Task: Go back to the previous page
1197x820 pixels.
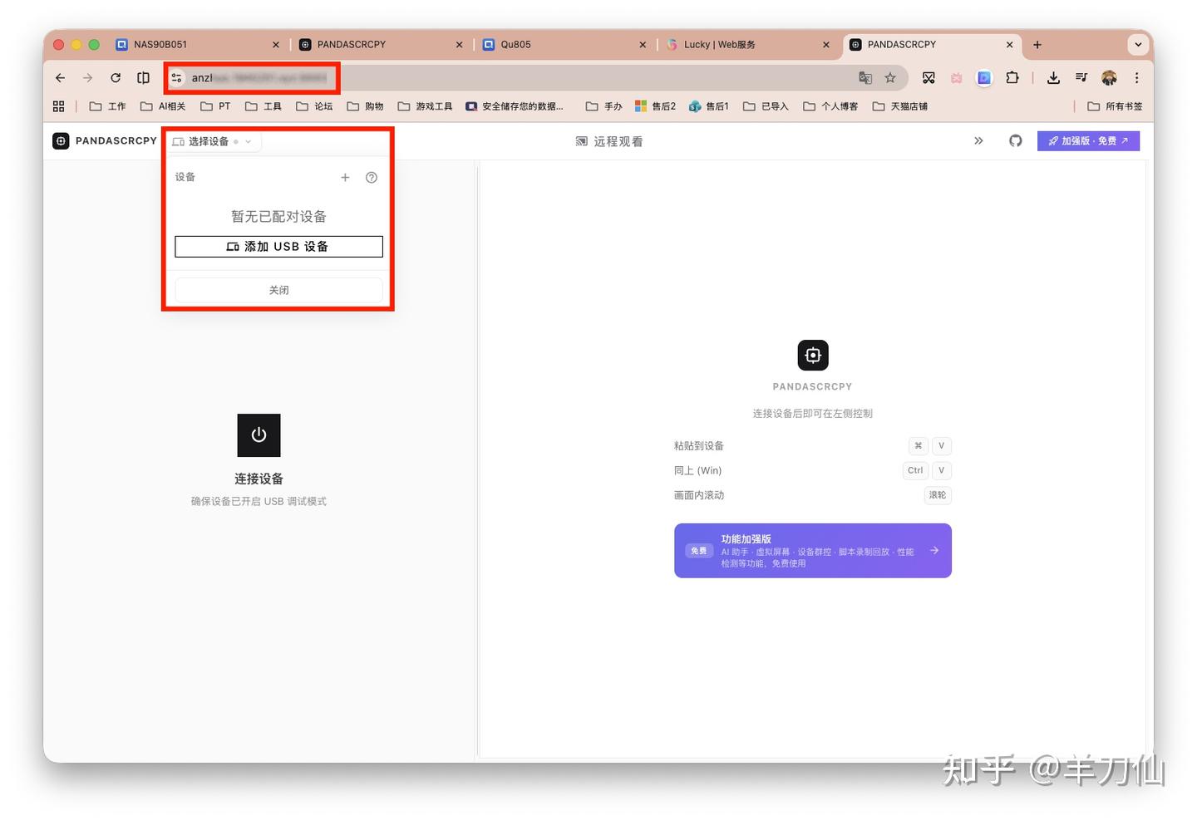Action: click(x=60, y=78)
